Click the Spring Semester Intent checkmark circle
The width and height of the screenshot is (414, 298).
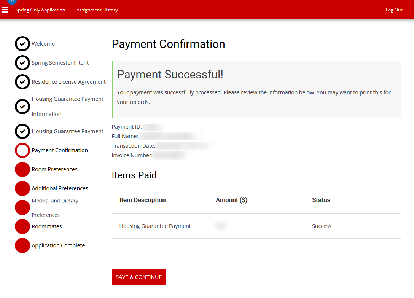tap(22, 63)
